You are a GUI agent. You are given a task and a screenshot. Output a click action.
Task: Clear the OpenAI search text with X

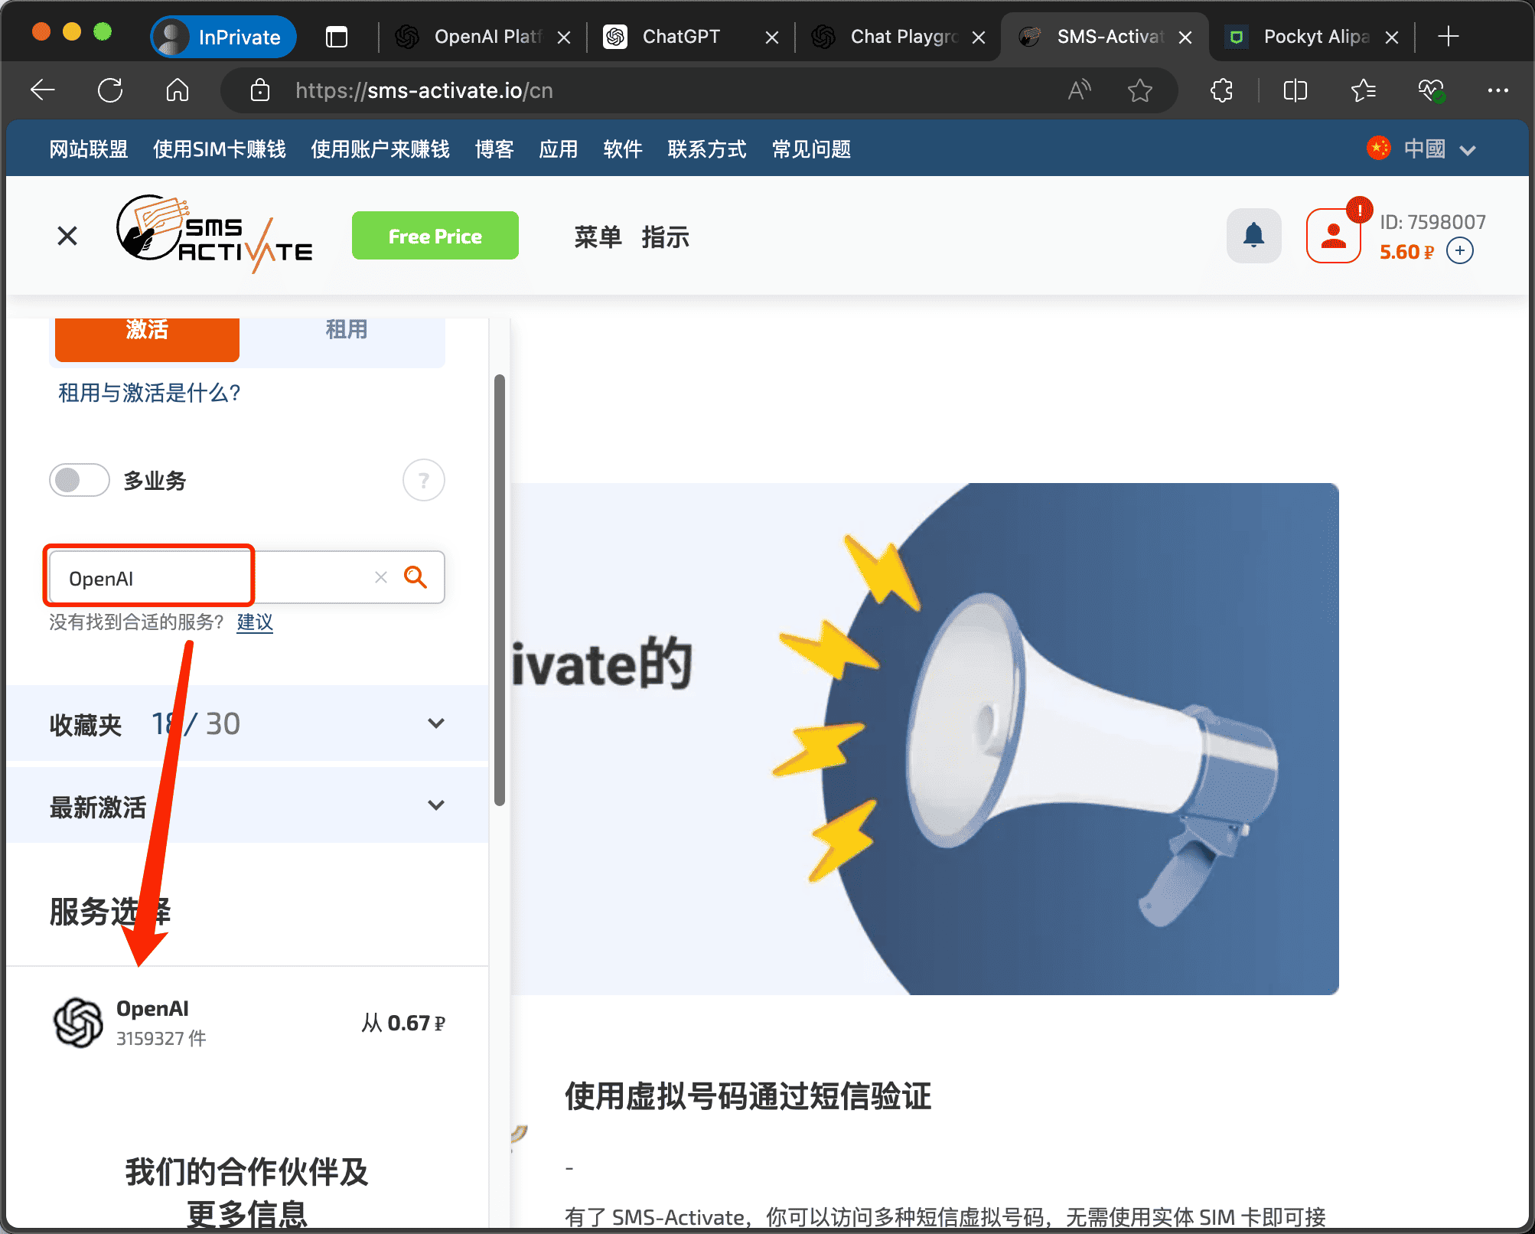pos(381,577)
